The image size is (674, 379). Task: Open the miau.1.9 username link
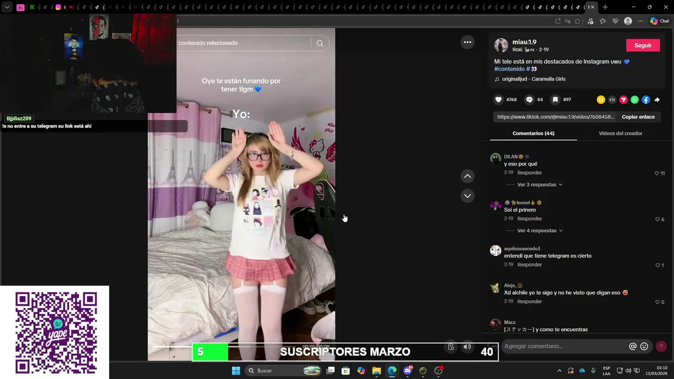(x=524, y=42)
